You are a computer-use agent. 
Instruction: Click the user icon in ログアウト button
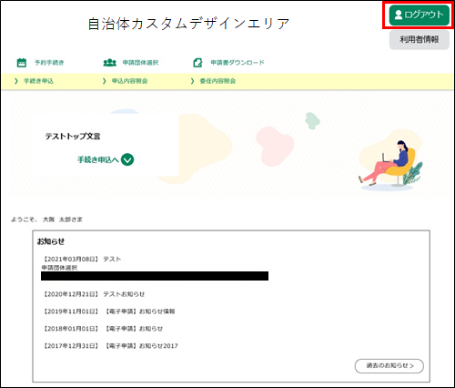click(399, 15)
